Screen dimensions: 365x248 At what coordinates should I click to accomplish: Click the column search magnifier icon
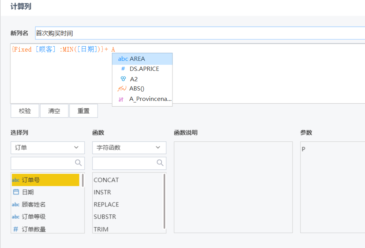[x=78, y=163]
